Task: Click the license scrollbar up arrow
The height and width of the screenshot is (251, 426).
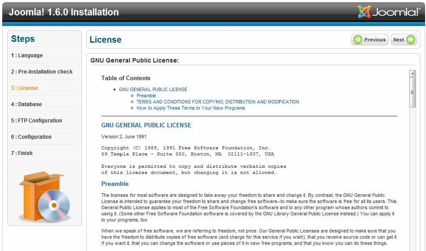Action: pos(412,74)
